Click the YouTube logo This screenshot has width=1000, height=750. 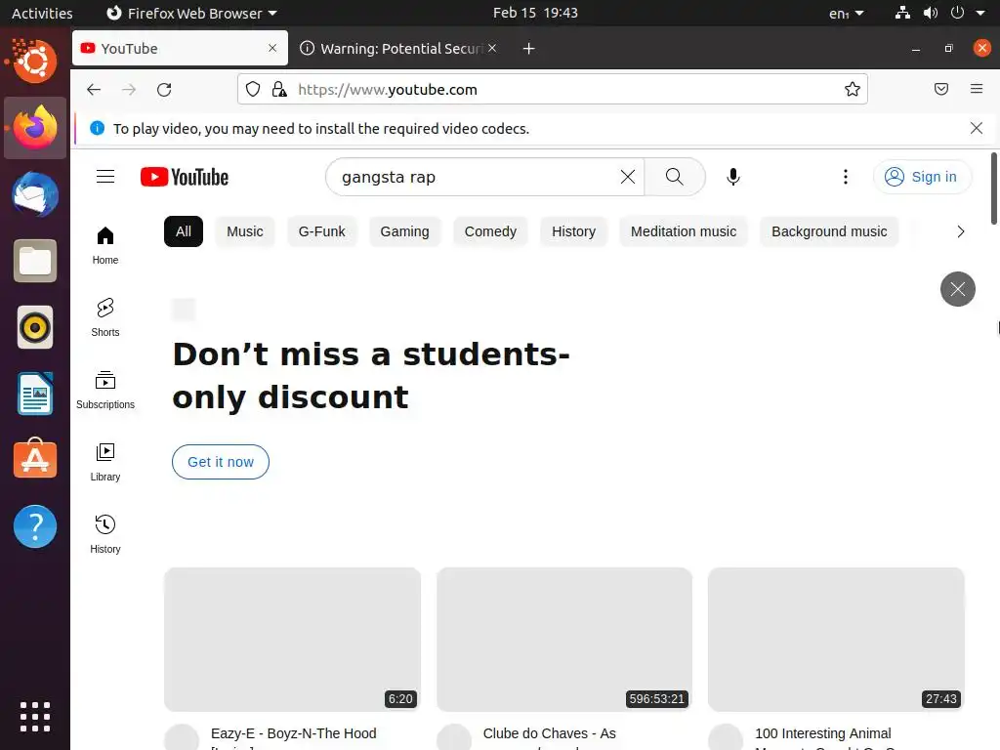[x=185, y=177]
